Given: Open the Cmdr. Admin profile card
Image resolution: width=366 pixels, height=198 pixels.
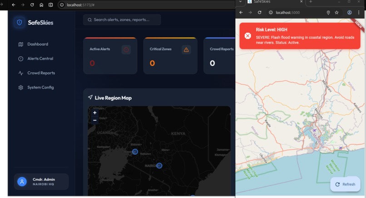Looking at the screenshot, I should 41,182.
